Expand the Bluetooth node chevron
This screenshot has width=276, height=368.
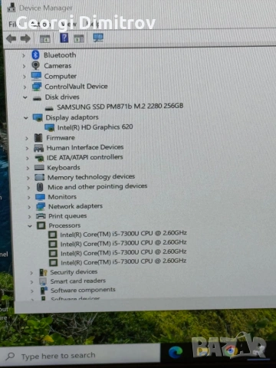[x=24, y=55]
